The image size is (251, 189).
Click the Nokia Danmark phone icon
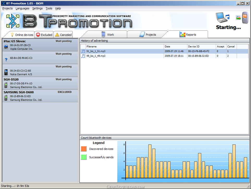[x=6, y=72]
